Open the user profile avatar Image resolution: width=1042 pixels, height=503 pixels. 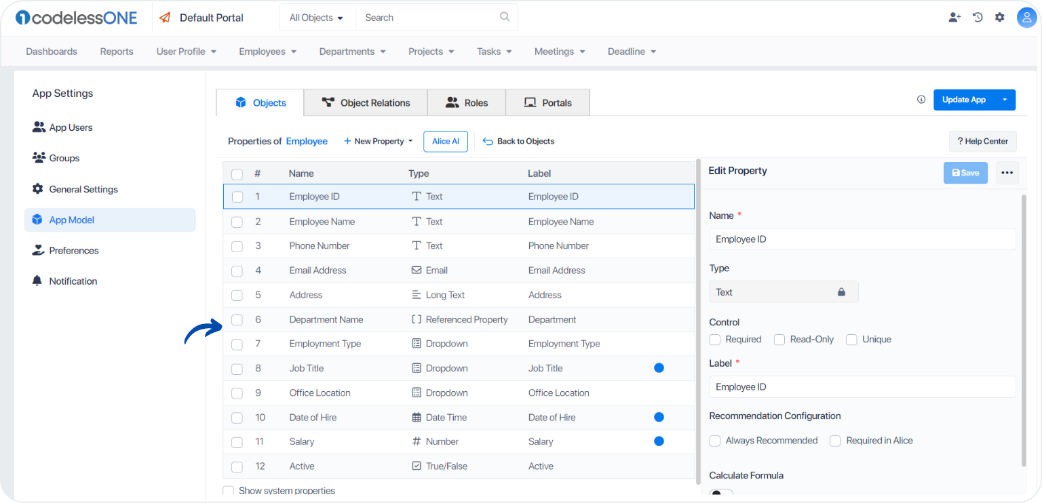(1027, 18)
